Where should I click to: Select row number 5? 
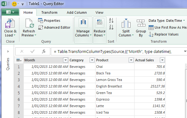[19, 93]
